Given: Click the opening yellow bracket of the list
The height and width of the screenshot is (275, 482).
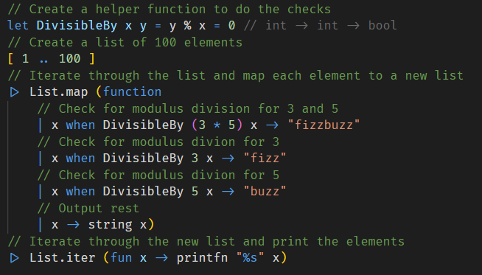Looking at the screenshot, I should (11, 59).
